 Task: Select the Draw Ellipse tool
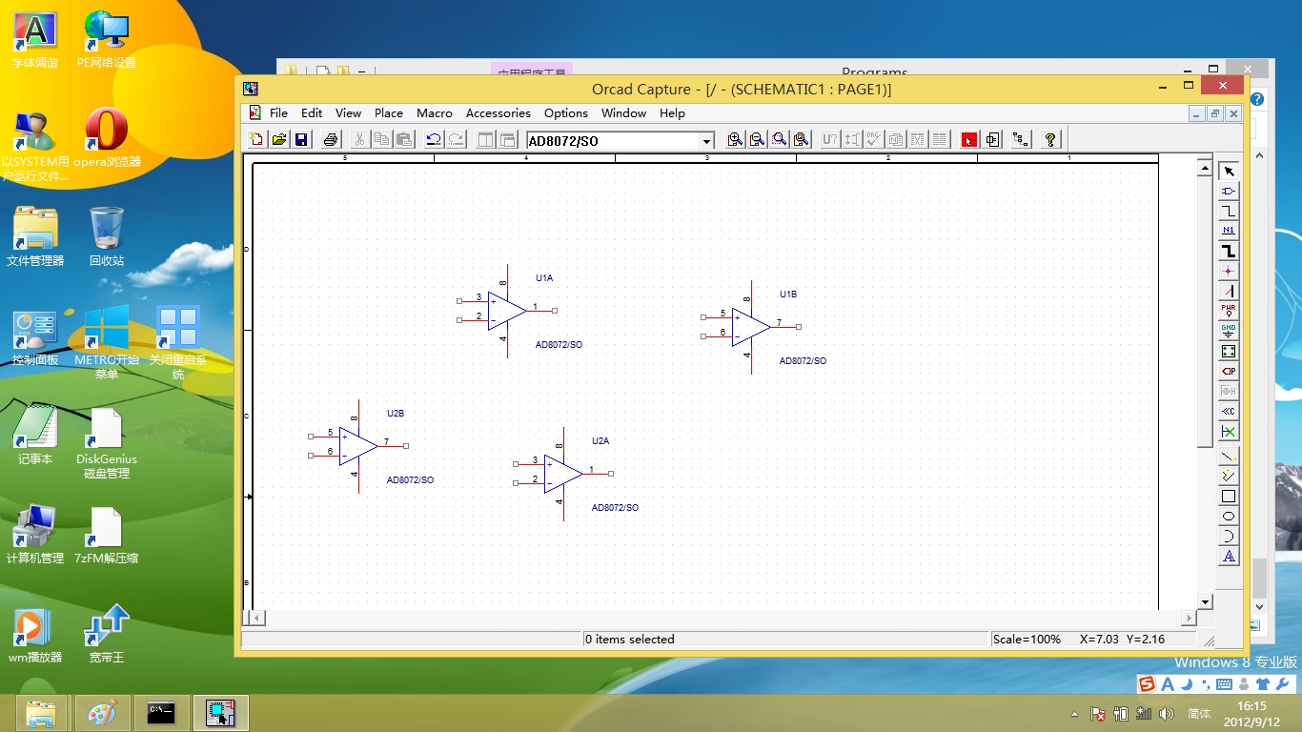1229,516
